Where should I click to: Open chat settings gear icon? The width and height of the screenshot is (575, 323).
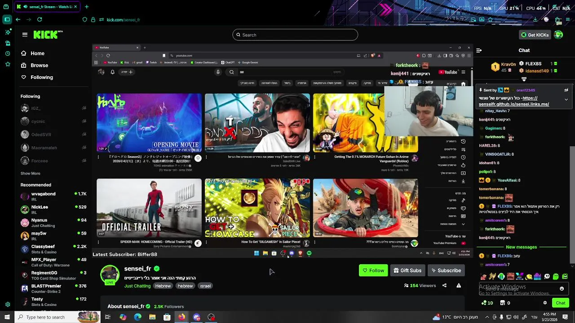pyautogui.click(x=545, y=303)
